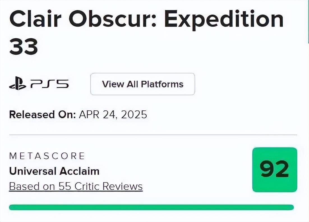Click the word Obscur: in the title
309x222 pixels.
[112, 18]
